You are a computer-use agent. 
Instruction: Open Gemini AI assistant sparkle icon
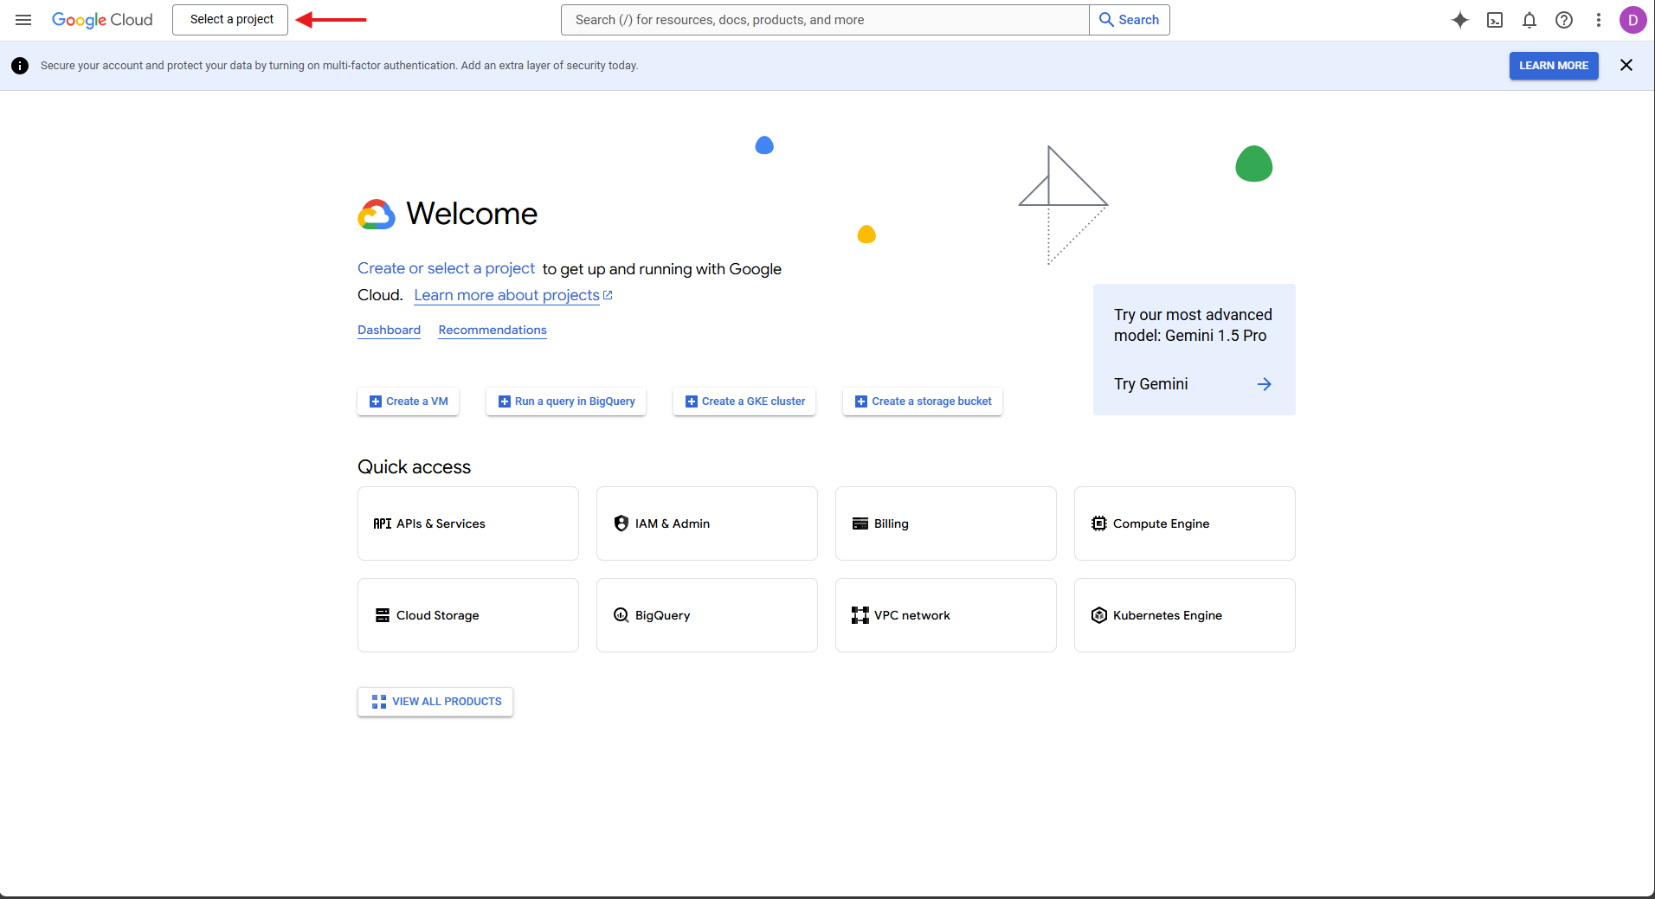coord(1460,20)
